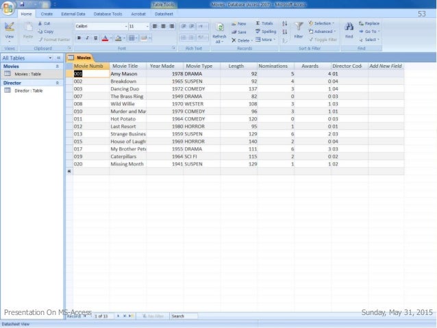Screen dimensions: 437x328
Task: Click the Year Made column header
Action: [x=164, y=66]
